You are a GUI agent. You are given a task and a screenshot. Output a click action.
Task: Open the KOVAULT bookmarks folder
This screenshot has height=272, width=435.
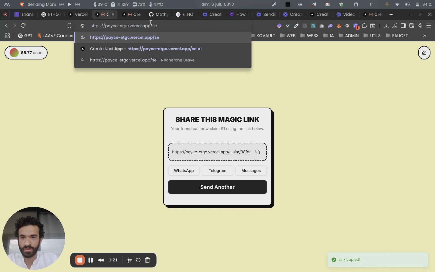point(263,36)
